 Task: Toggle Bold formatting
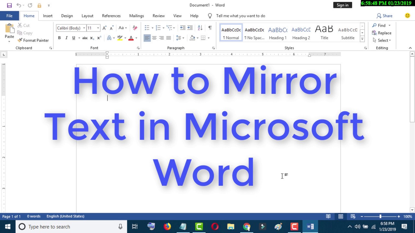tap(59, 38)
